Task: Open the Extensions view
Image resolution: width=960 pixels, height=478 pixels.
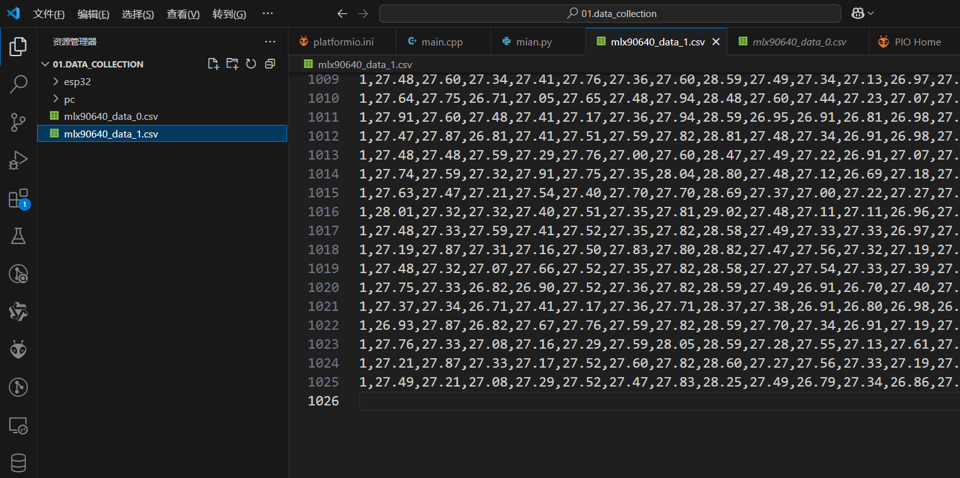Action: 18,199
